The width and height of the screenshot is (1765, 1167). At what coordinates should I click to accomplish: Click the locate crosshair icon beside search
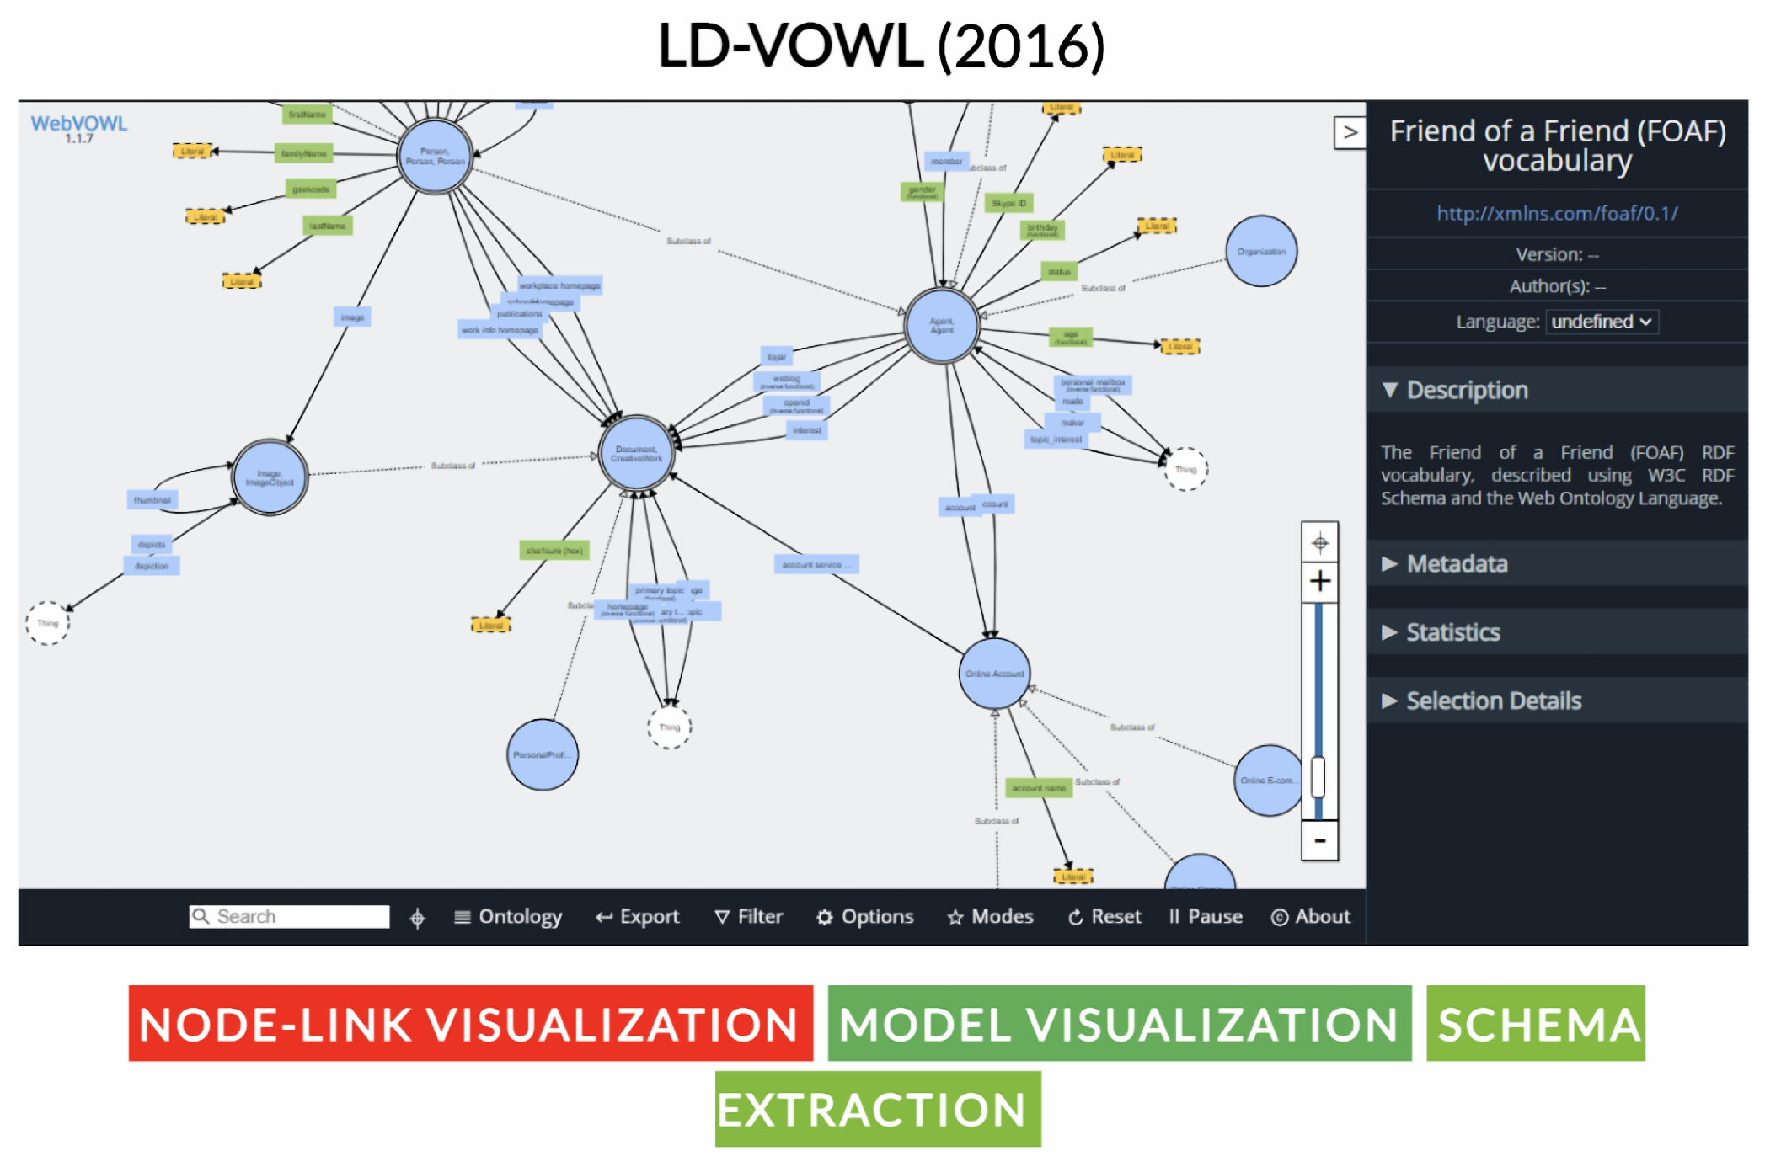417,918
